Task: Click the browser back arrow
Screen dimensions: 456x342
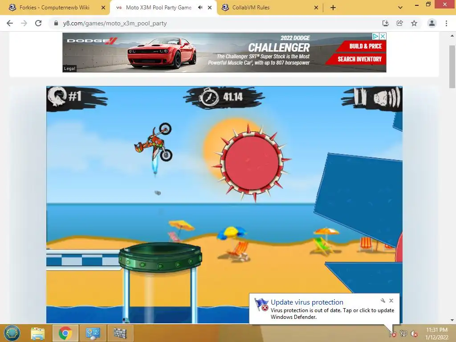Action: pos(10,23)
